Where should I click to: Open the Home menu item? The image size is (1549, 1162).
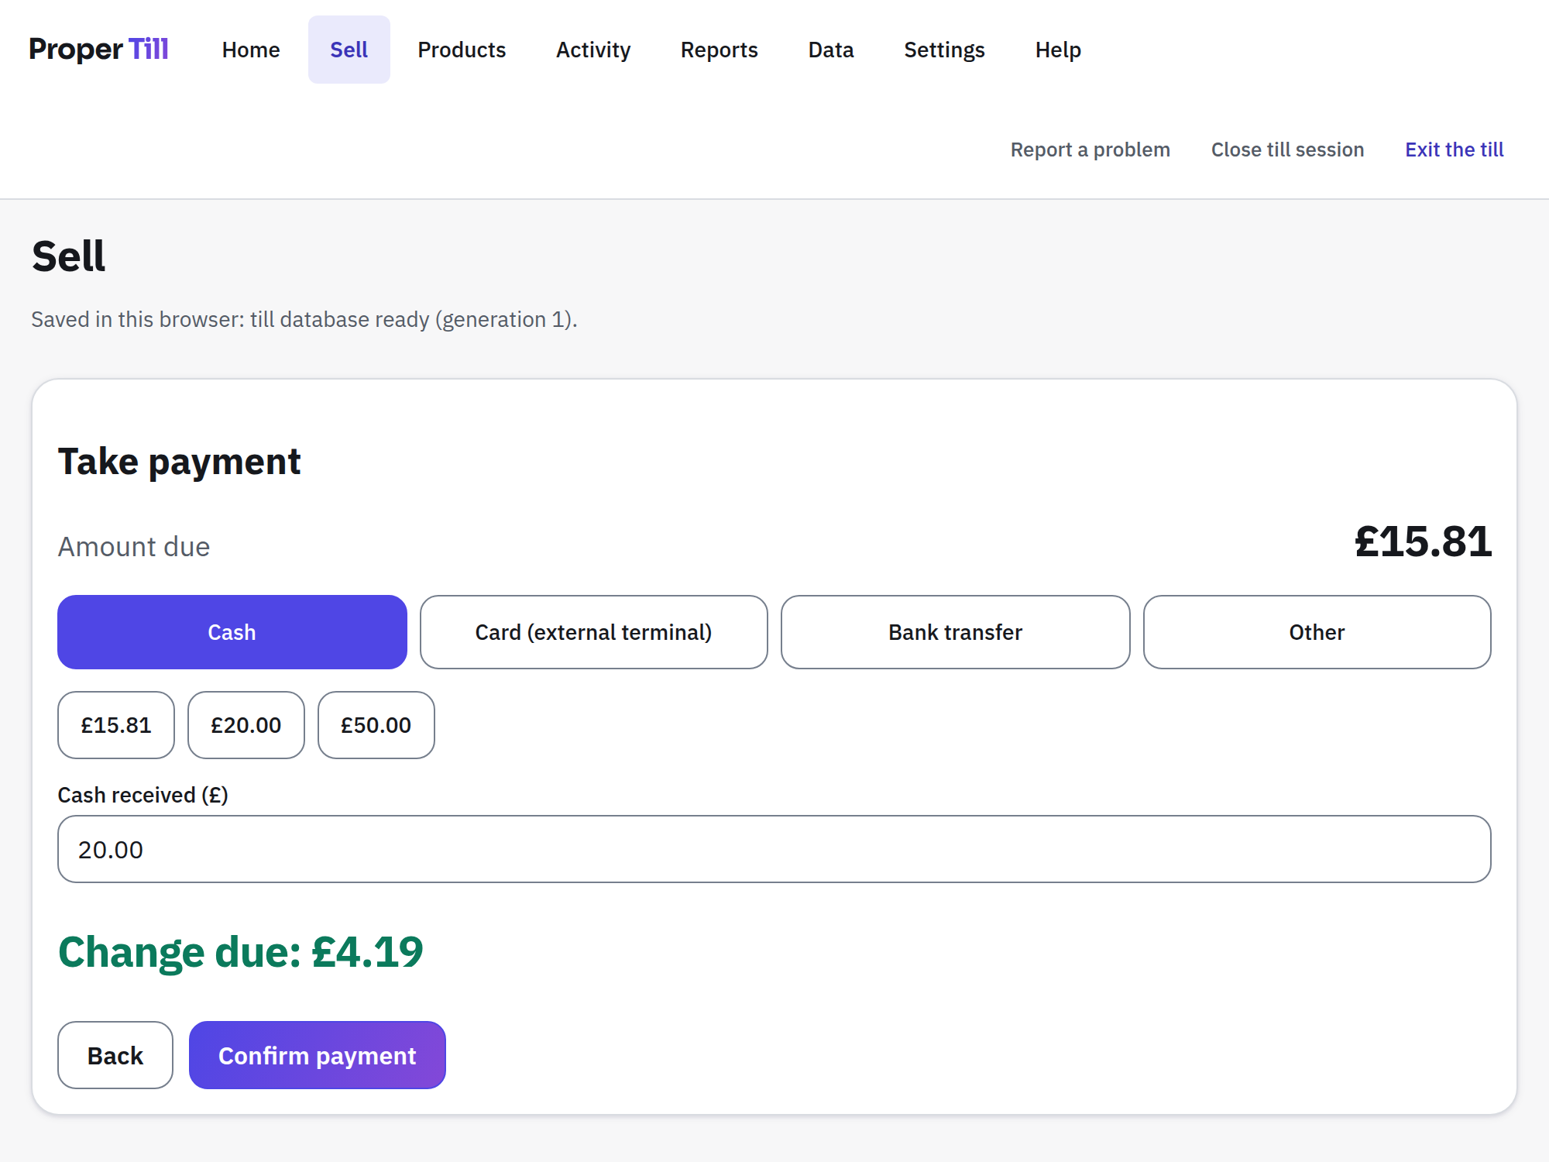[251, 50]
